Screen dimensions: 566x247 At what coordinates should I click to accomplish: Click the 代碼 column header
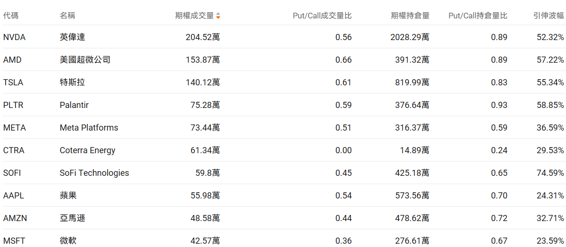11,16
